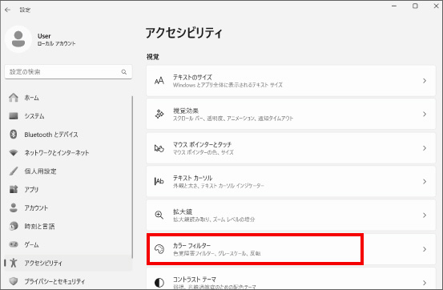Click the ゲーム controller icon

point(14,244)
